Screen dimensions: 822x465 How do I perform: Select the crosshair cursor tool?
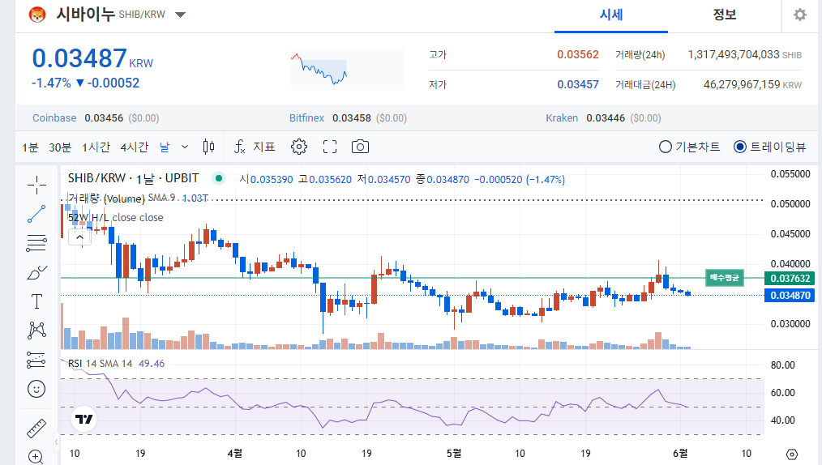coord(36,185)
